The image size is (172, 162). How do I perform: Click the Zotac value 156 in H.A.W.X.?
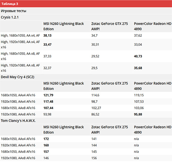click(x=94, y=158)
